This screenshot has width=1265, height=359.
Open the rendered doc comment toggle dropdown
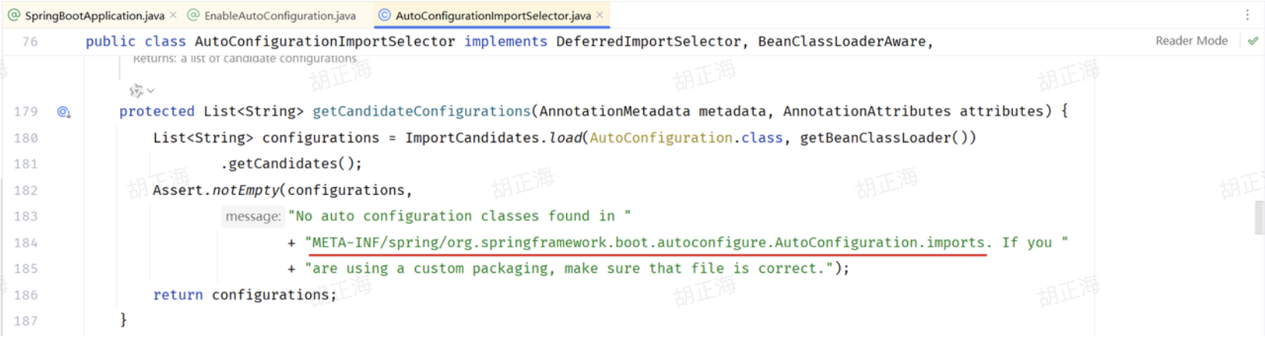click(x=141, y=91)
